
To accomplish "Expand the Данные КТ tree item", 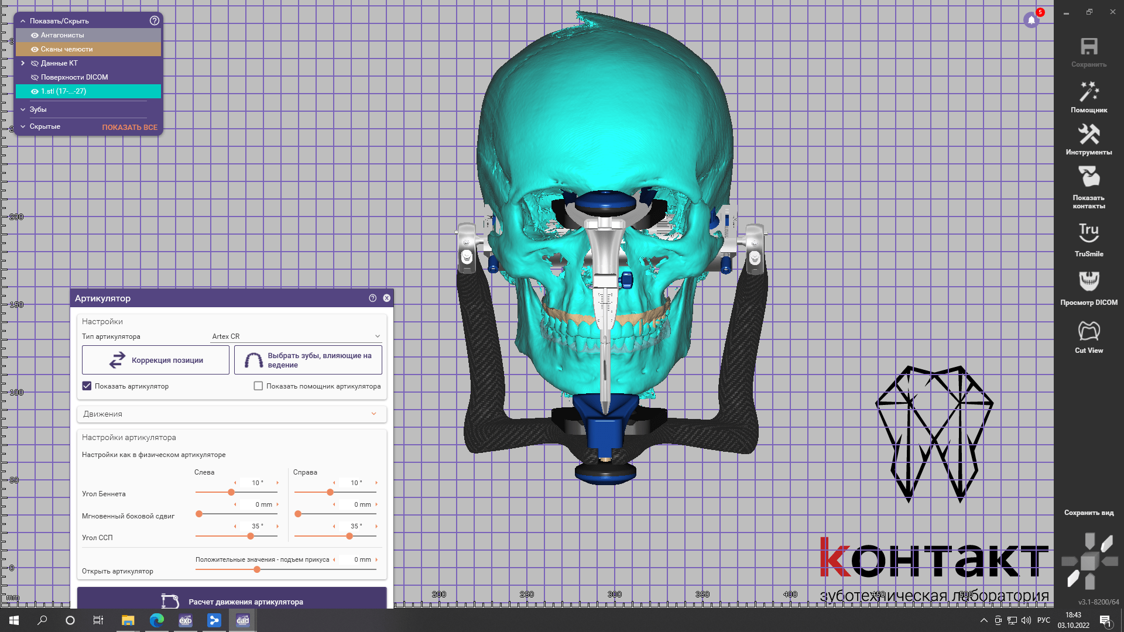I will tap(23, 63).
